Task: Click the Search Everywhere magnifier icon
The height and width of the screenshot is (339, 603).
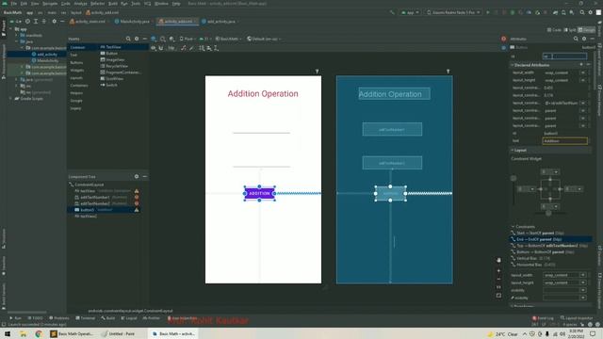Action: tap(582, 12)
